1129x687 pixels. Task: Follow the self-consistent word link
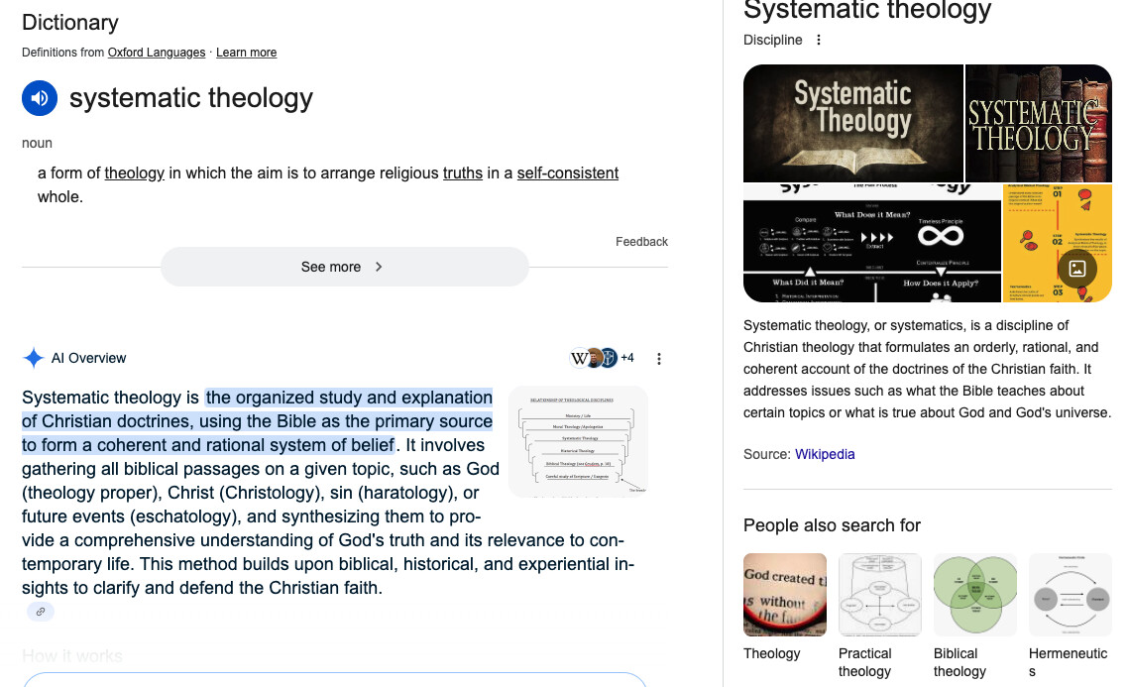(x=567, y=173)
